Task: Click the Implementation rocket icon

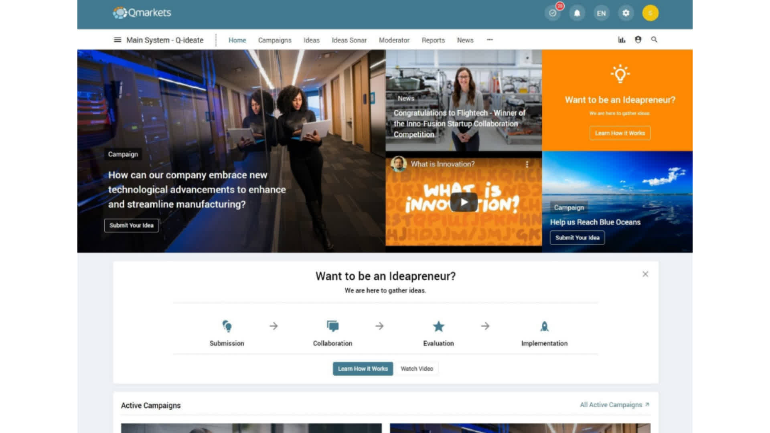Action: pos(544,326)
